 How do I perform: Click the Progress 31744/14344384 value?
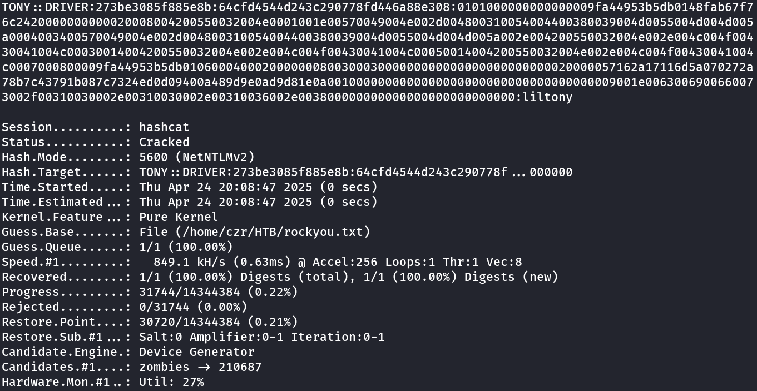pos(218,292)
